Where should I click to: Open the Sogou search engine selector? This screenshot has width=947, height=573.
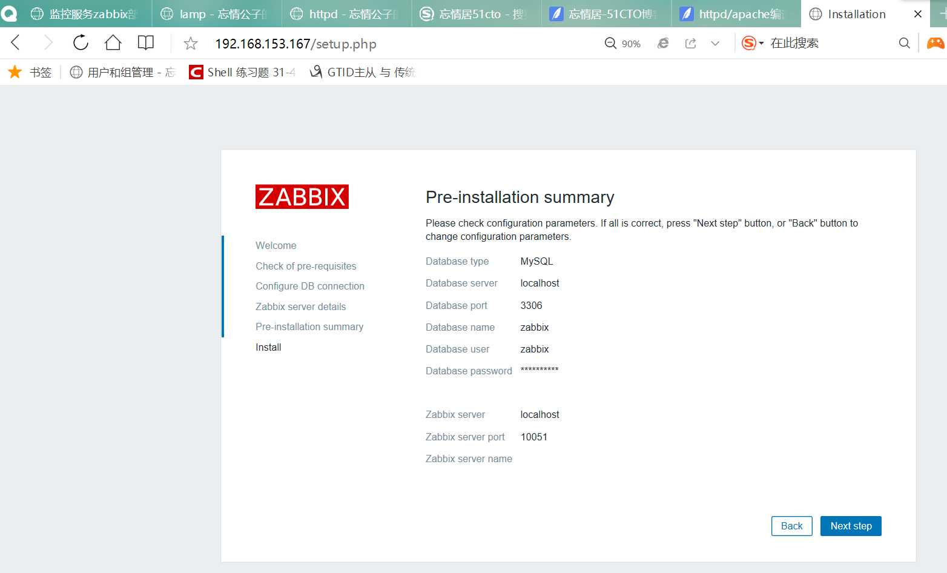coord(753,43)
